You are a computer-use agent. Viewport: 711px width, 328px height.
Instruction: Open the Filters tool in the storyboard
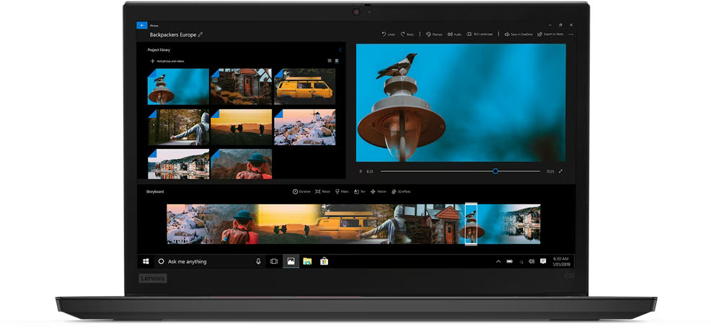(342, 192)
